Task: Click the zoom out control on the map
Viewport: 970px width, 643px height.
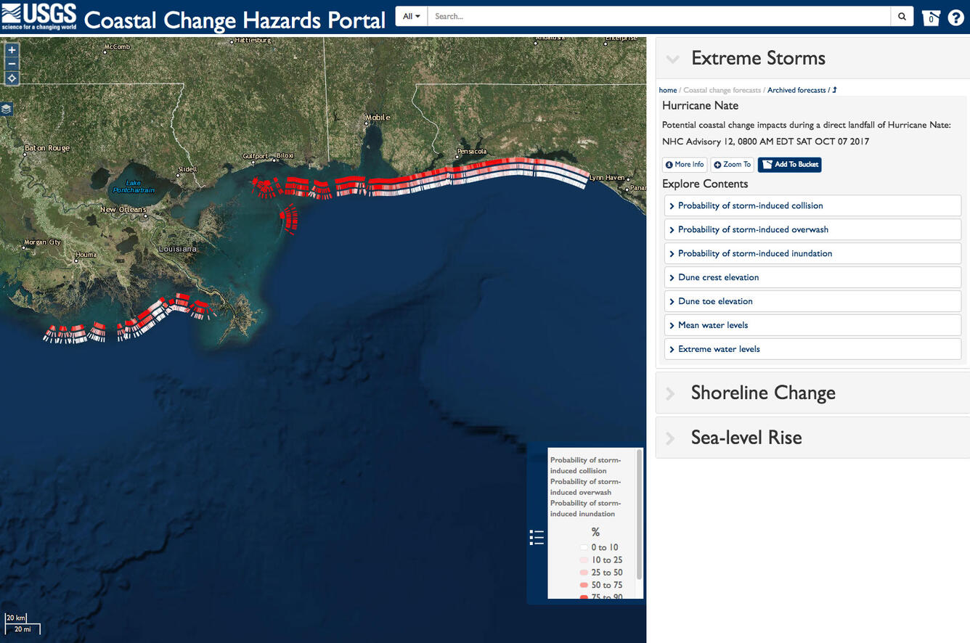Action: pyautogui.click(x=11, y=64)
